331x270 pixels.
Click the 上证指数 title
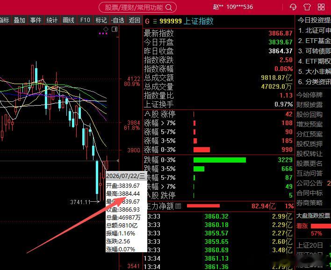(x=198, y=21)
